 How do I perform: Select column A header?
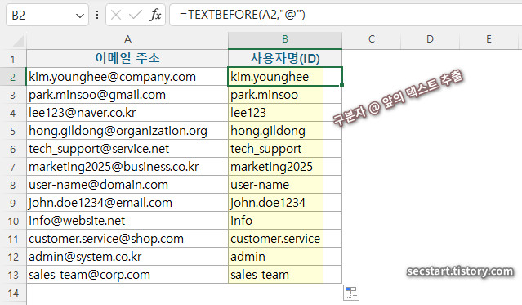coord(127,39)
